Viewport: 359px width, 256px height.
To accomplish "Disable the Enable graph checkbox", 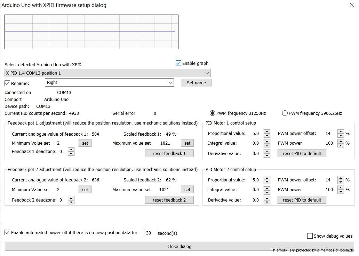I will coord(178,63).
